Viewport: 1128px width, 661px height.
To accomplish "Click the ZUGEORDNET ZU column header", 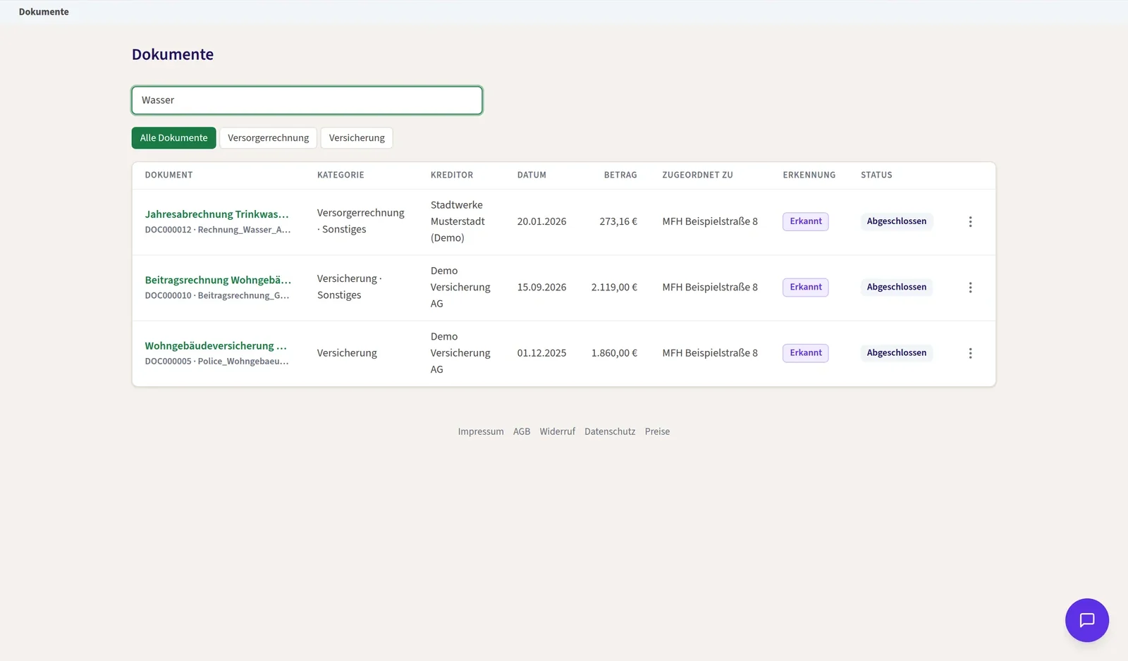I will click(697, 175).
